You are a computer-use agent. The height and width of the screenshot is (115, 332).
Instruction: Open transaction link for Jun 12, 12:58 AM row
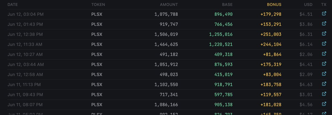324,74
